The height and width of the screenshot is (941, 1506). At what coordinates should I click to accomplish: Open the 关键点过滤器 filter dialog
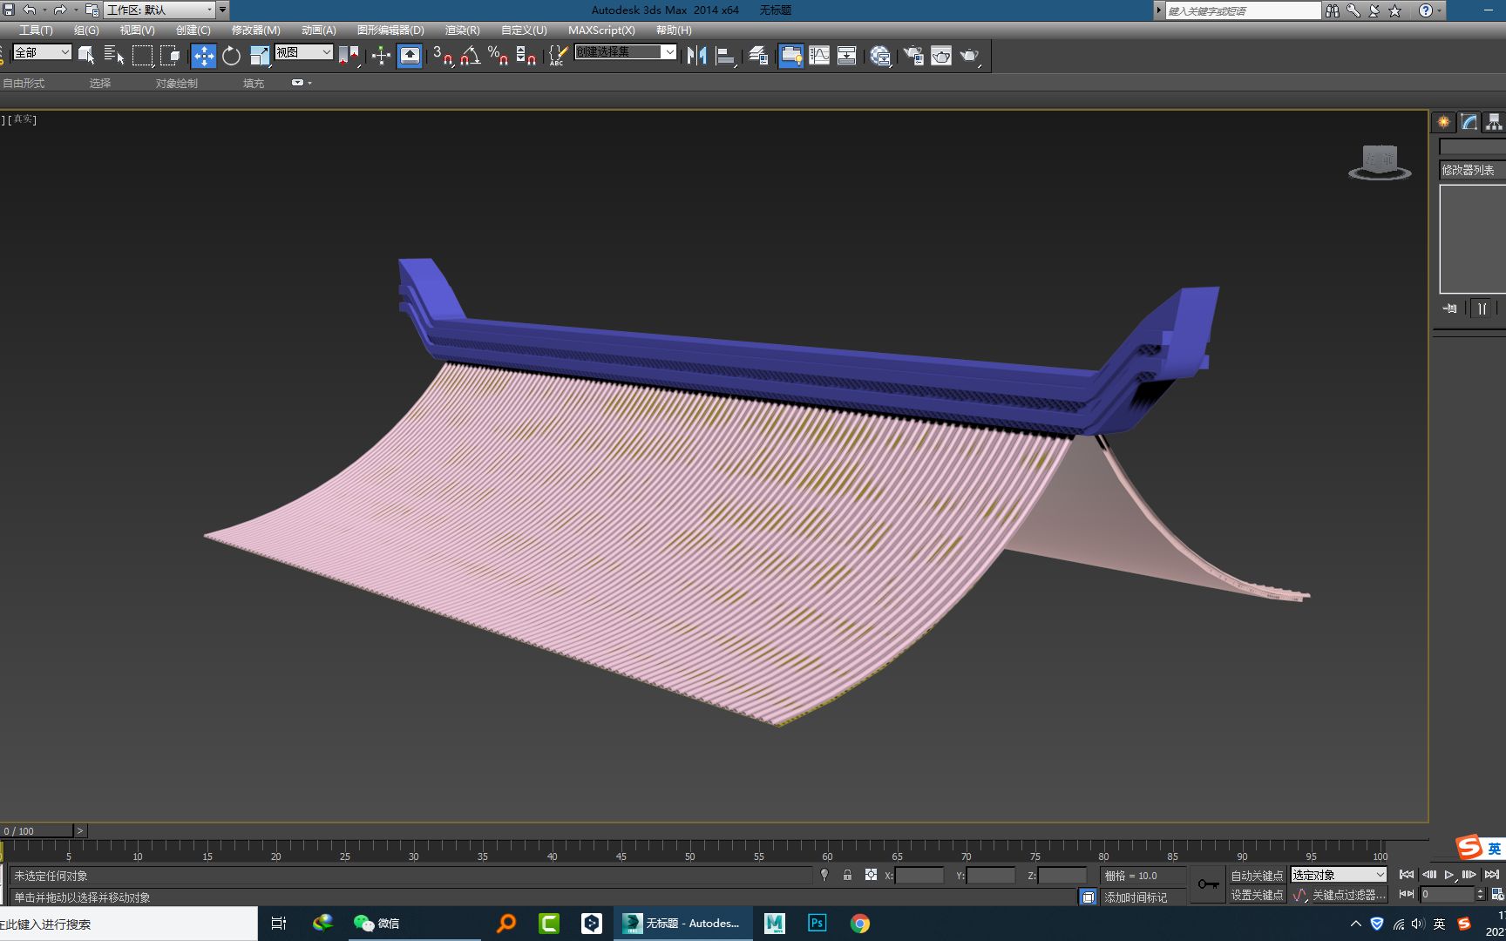pos(1347,896)
